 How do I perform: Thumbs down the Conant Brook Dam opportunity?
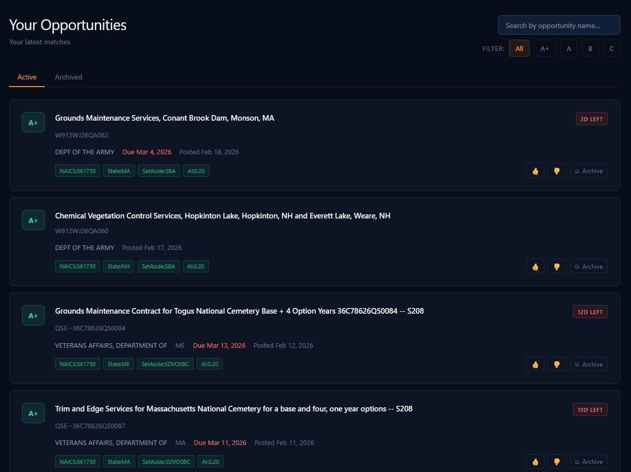click(557, 171)
